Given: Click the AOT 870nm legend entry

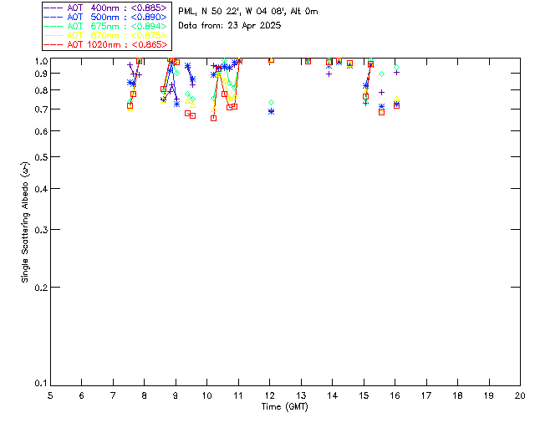Looking at the screenshot, I should click(105, 35).
